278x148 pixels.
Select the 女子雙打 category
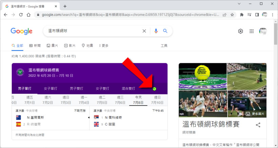pos(102,88)
